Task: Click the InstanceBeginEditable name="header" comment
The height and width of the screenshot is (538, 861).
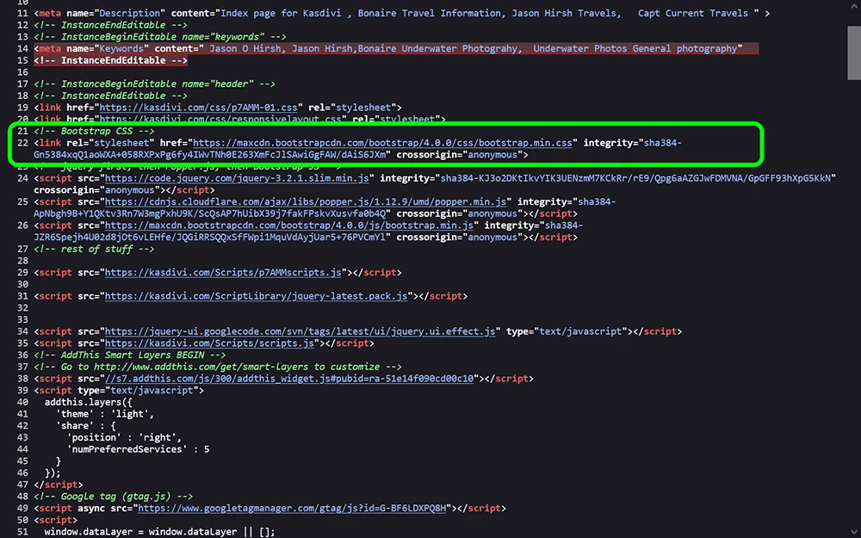Action: click(154, 84)
